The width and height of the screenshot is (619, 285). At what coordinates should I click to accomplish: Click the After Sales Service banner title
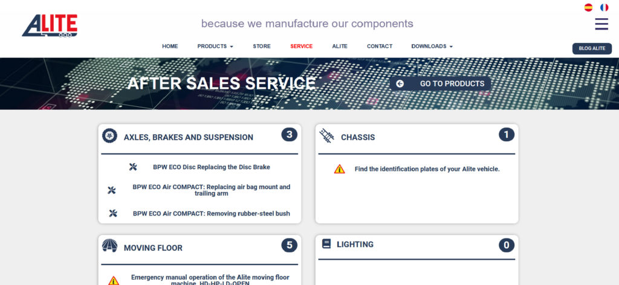(221, 83)
